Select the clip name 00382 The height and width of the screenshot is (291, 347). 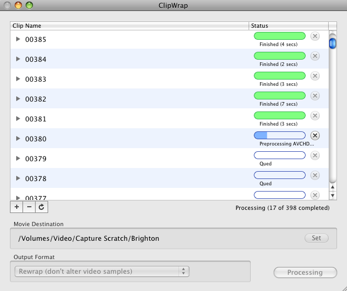click(36, 99)
